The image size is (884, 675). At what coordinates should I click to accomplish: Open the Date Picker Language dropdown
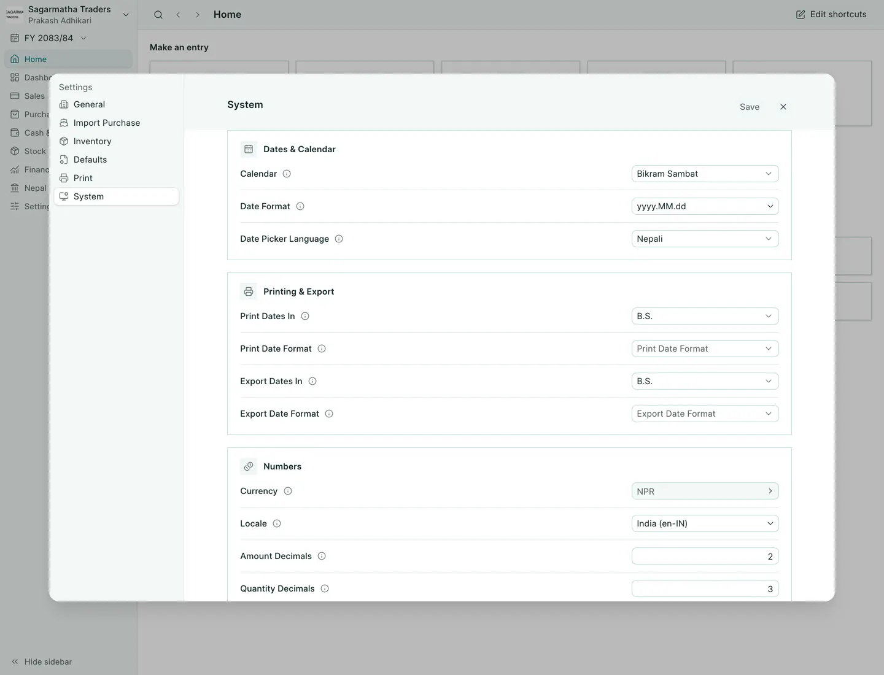click(x=705, y=239)
